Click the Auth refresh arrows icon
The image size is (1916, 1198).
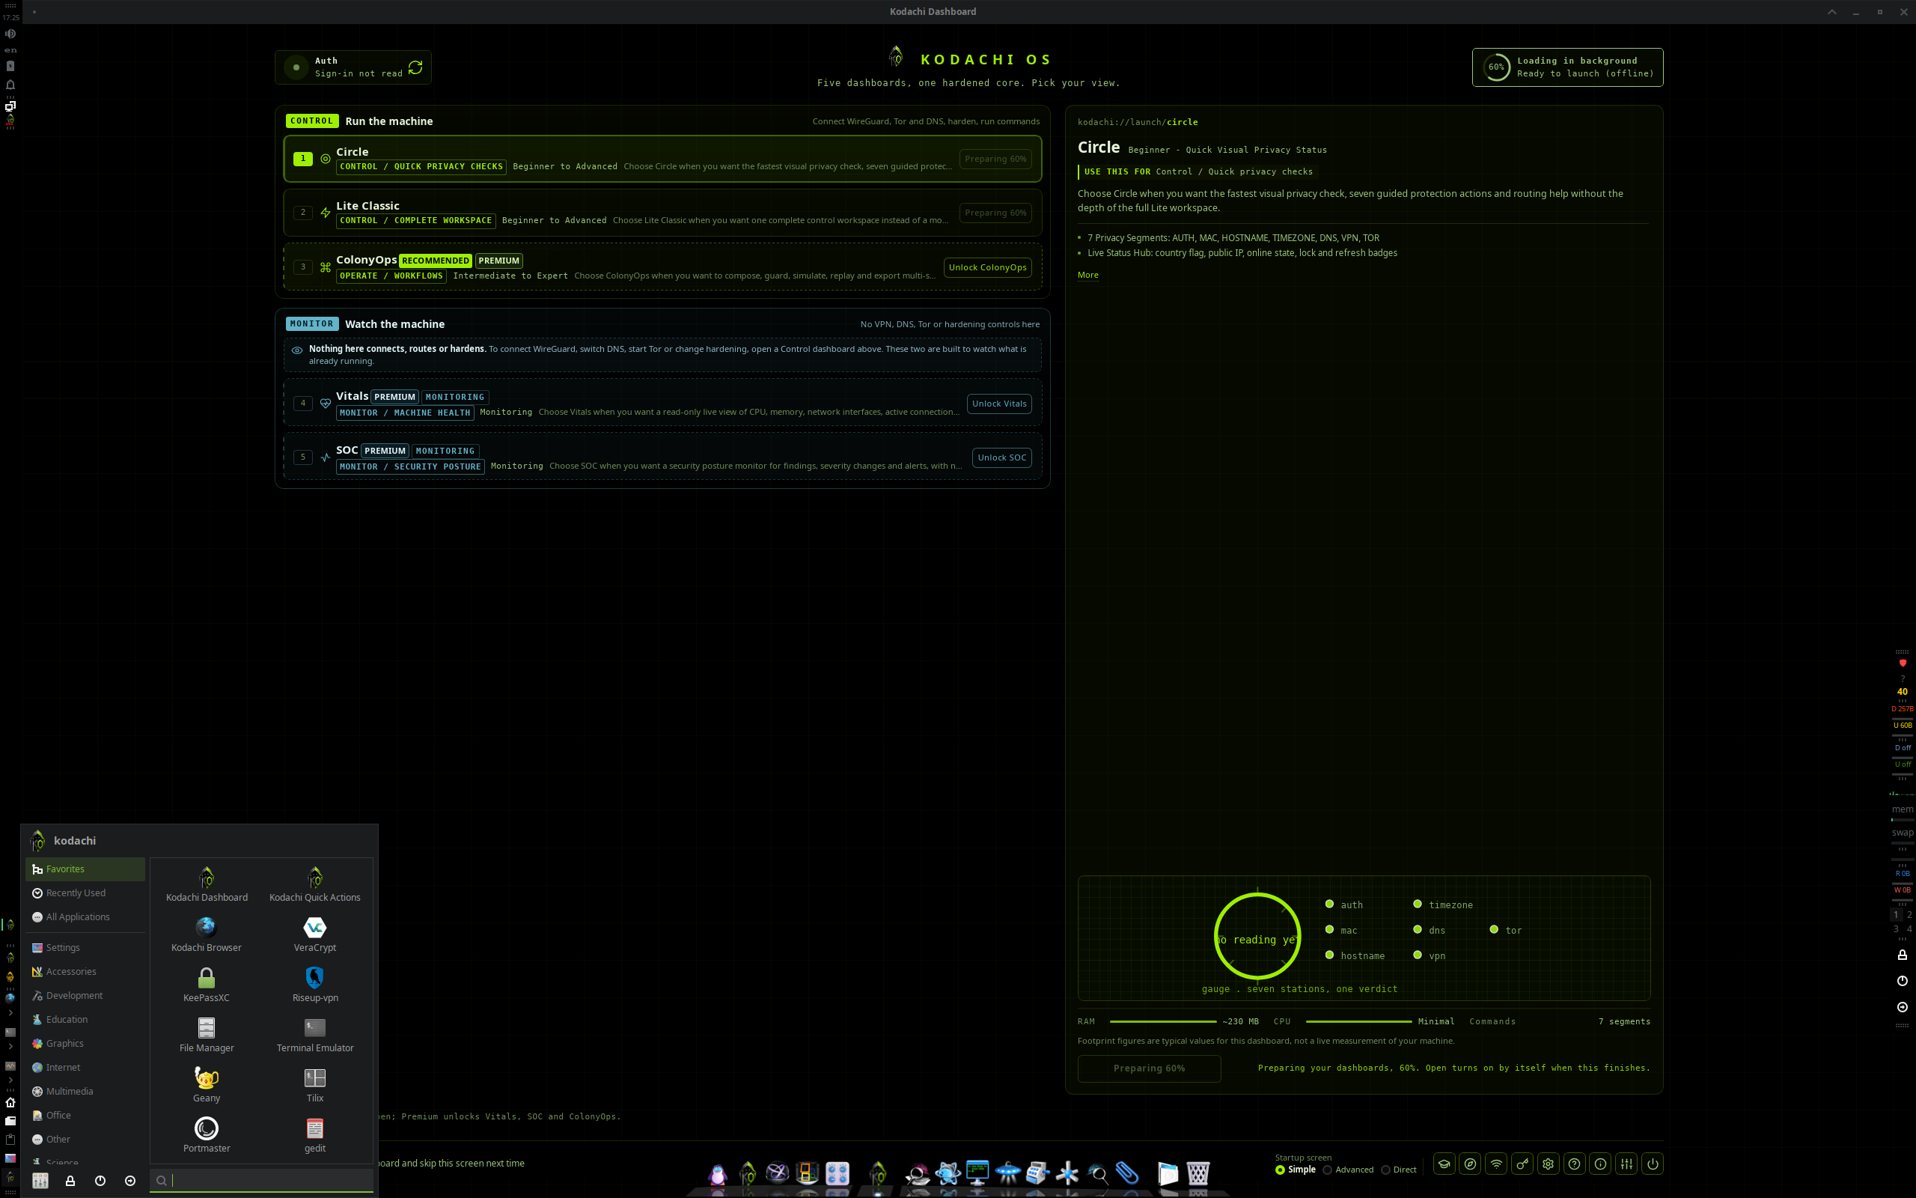(x=415, y=67)
